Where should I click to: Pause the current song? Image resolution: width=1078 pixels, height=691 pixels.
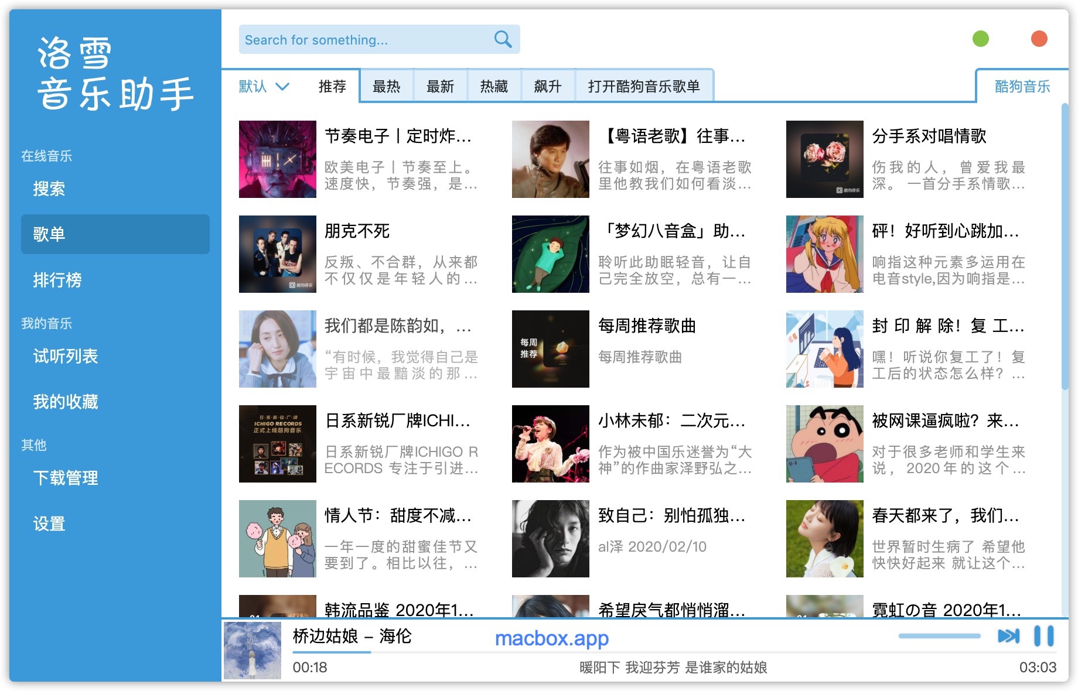[1044, 636]
